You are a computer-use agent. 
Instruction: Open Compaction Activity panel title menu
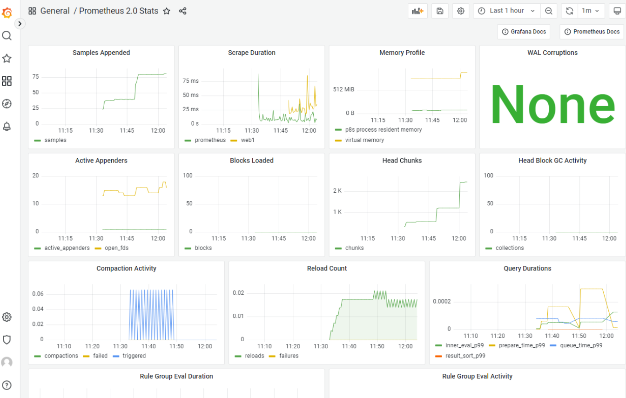[x=127, y=269]
